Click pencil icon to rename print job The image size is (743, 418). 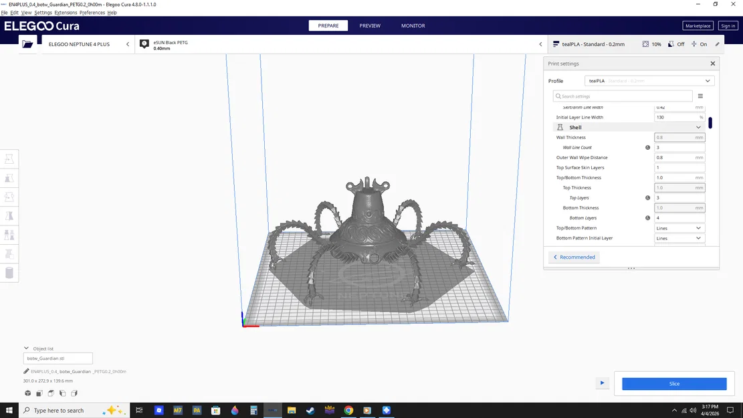point(26,372)
